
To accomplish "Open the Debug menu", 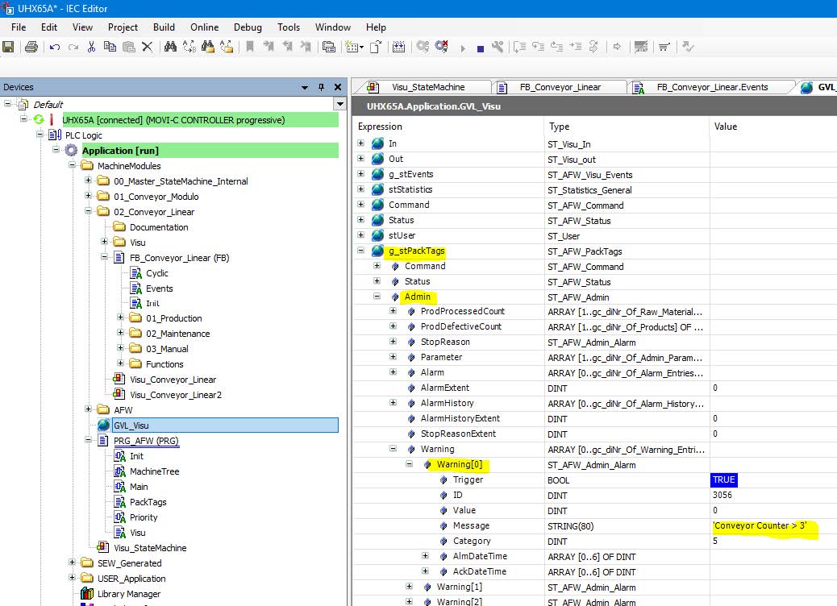I will (x=248, y=27).
